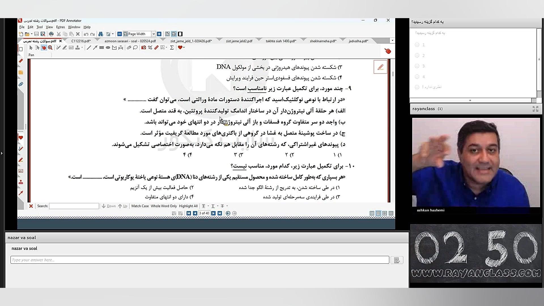Viewport: 544px width, 306px height.
Task: Click the Type your answer here field
Action: pyautogui.click(x=200, y=260)
